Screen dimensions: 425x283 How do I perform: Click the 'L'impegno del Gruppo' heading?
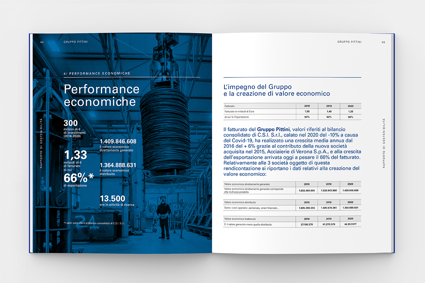257,87
